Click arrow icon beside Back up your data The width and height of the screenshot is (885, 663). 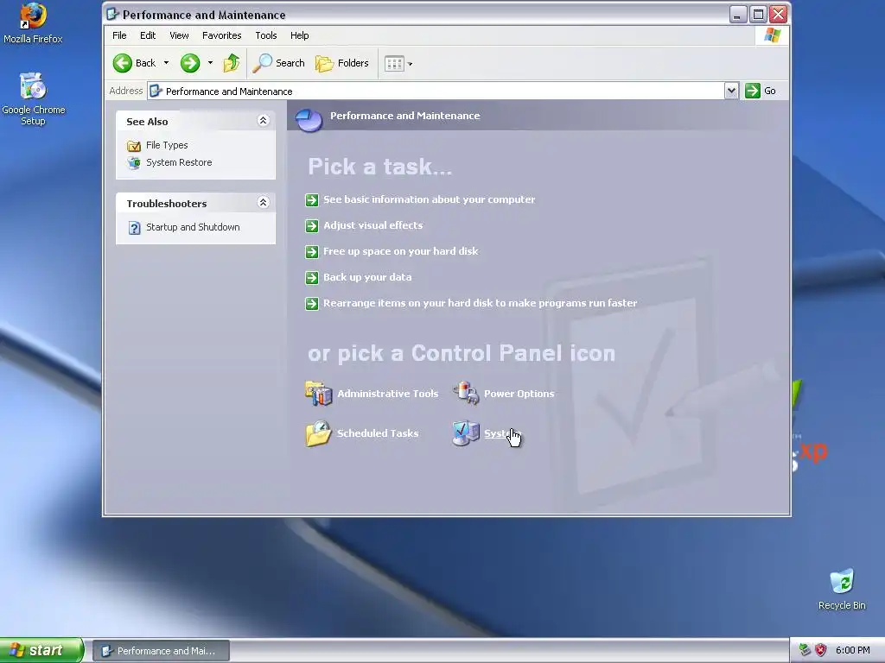tap(311, 278)
